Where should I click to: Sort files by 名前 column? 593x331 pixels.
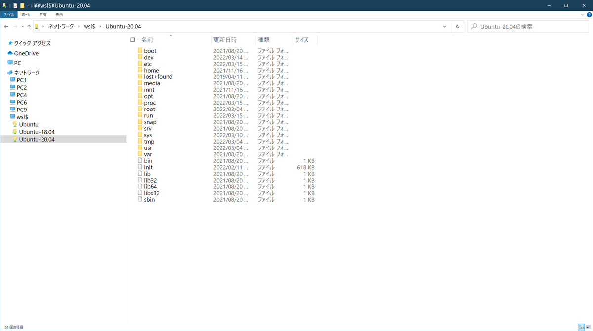(x=147, y=40)
